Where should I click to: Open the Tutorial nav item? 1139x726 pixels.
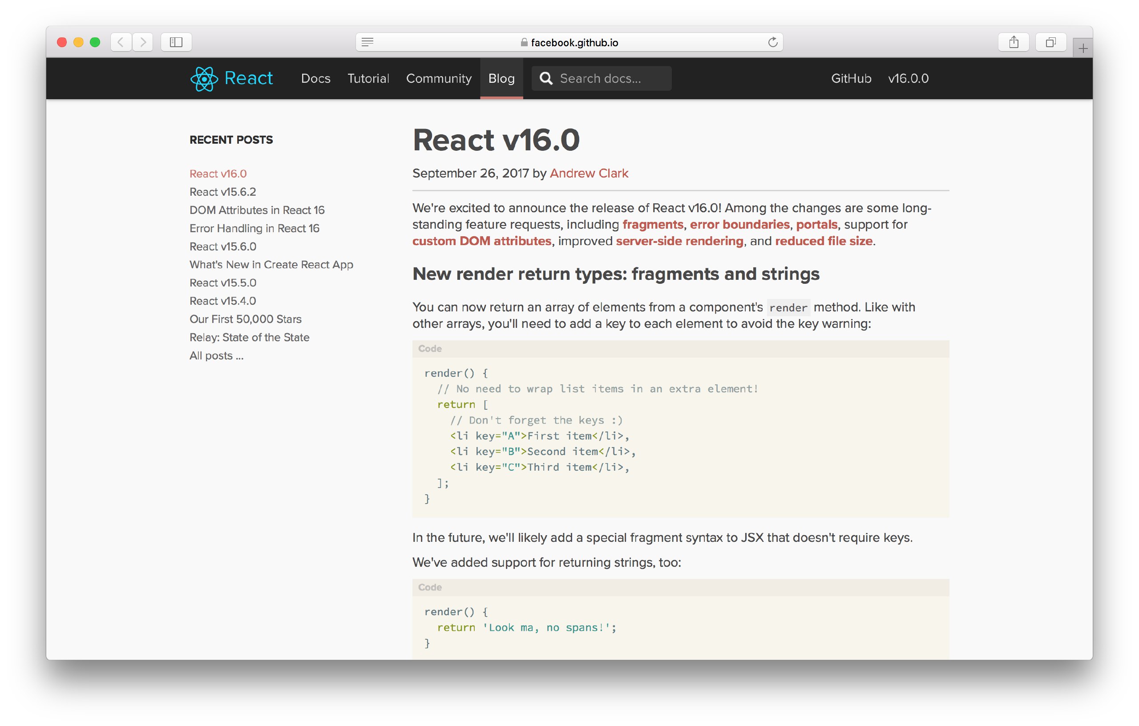click(x=368, y=78)
